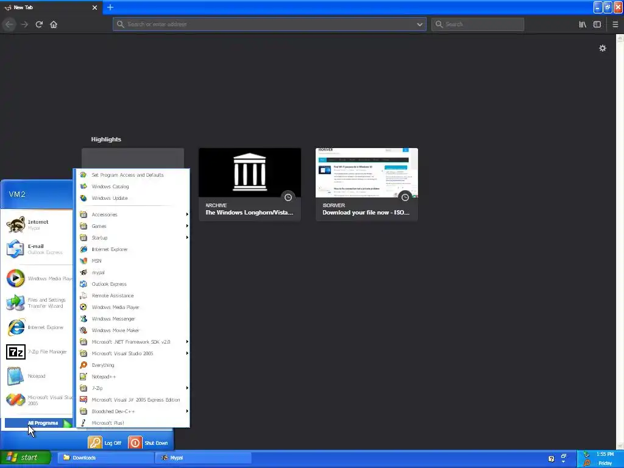
Task: Expand the Startup submenu
Action: pyautogui.click(x=133, y=238)
